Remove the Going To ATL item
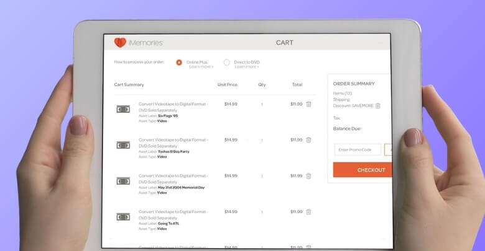 click(x=308, y=212)
